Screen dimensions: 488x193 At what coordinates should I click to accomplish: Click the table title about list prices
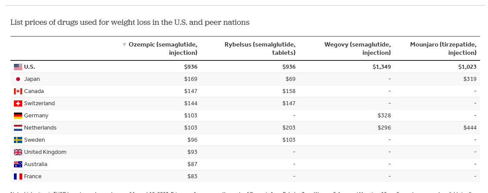pos(130,22)
